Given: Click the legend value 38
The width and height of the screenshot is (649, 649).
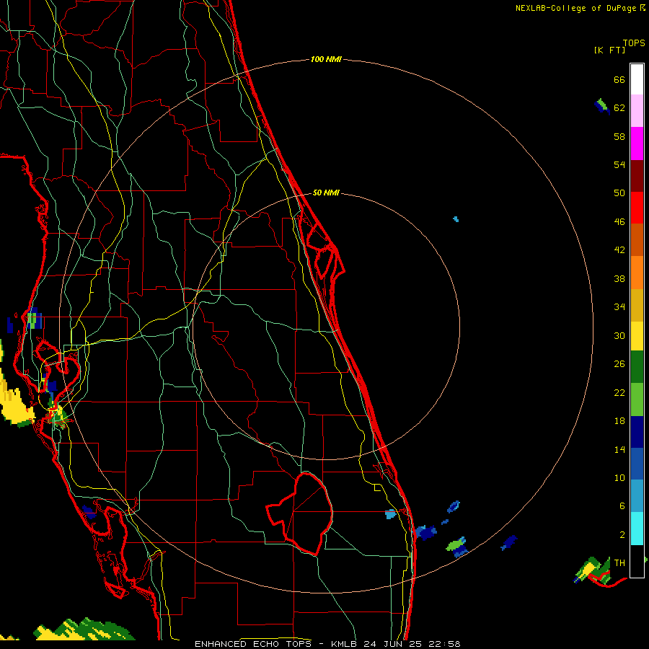Looking at the screenshot, I should click(x=619, y=278).
